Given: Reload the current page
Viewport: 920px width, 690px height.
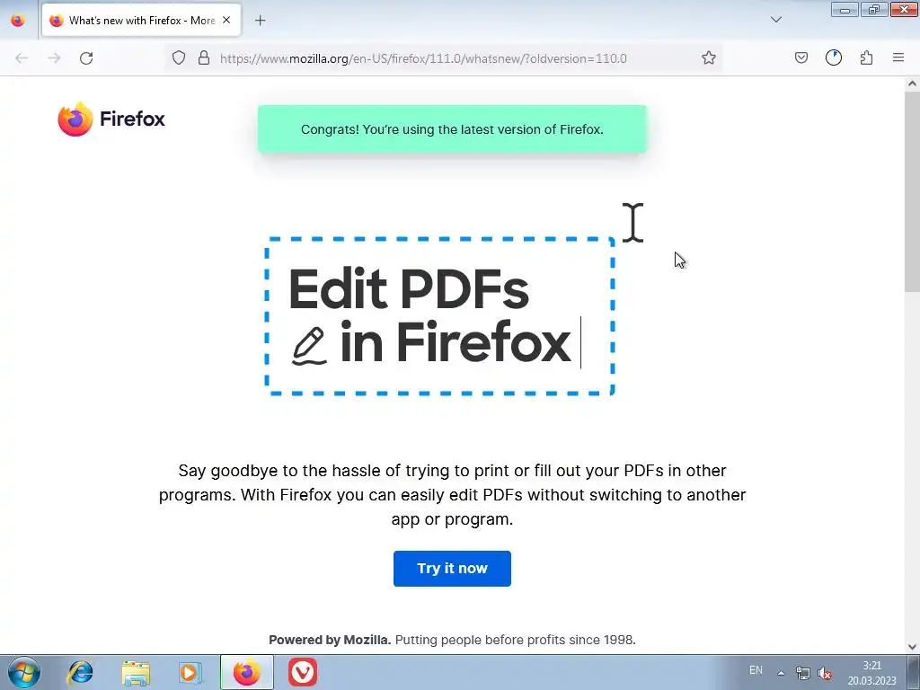Looking at the screenshot, I should point(86,58).
